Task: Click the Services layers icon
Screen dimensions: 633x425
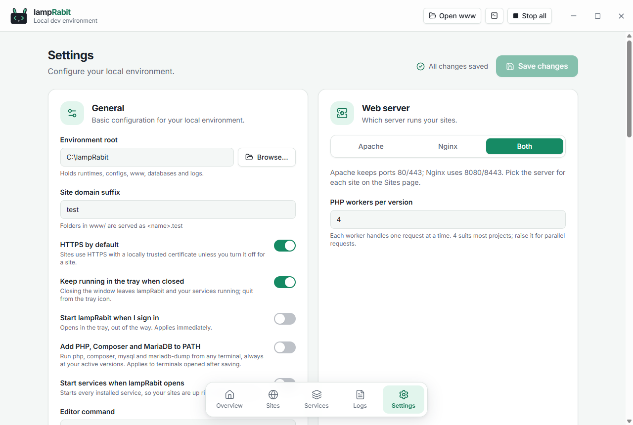Action: pos(316,394)
